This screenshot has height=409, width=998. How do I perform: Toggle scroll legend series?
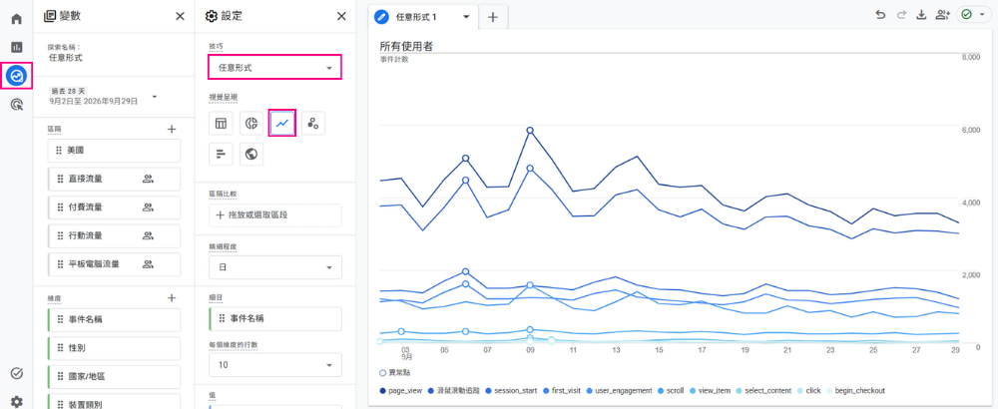[671, 391]
